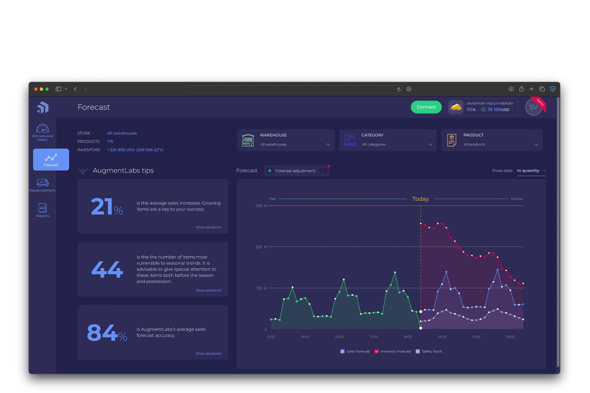Click the bull icon beside AugmentLabs tips
Screen dimensions: 590x393
pyautogui.click(x=83, y=170)
